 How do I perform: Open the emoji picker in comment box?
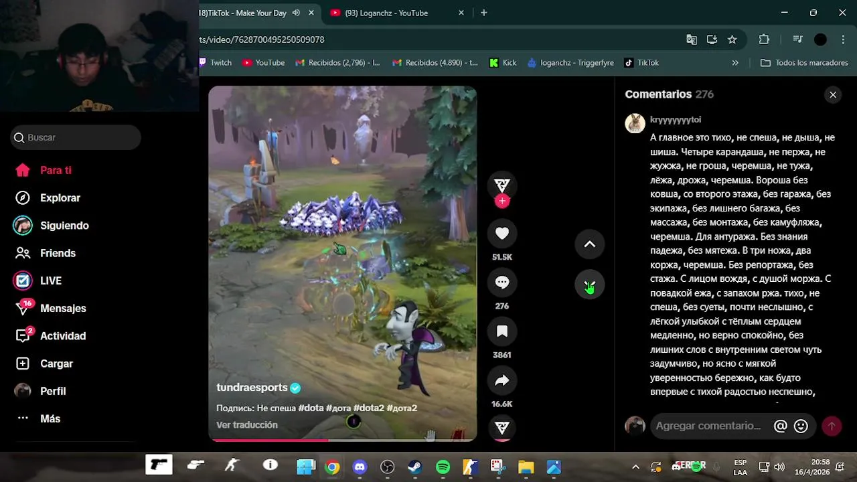[801, 426]
